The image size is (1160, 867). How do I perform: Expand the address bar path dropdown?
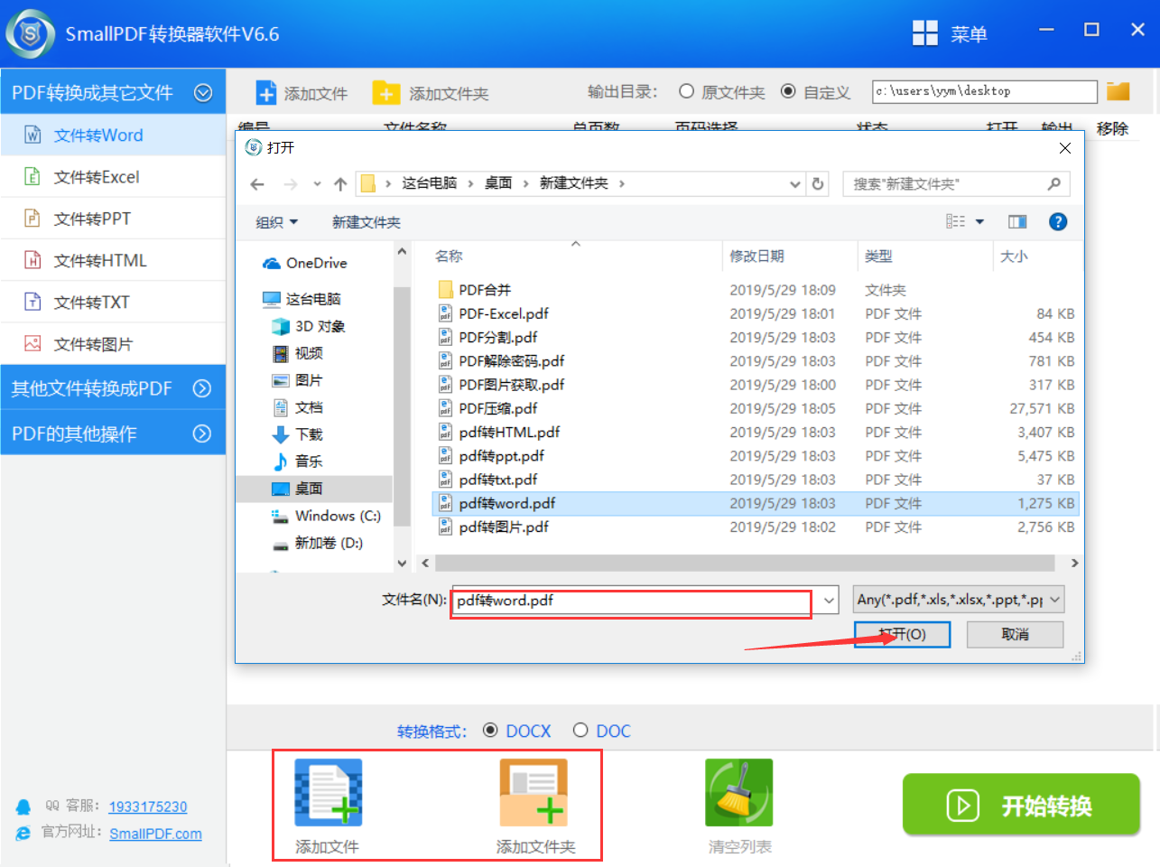(x=794, y=183)
